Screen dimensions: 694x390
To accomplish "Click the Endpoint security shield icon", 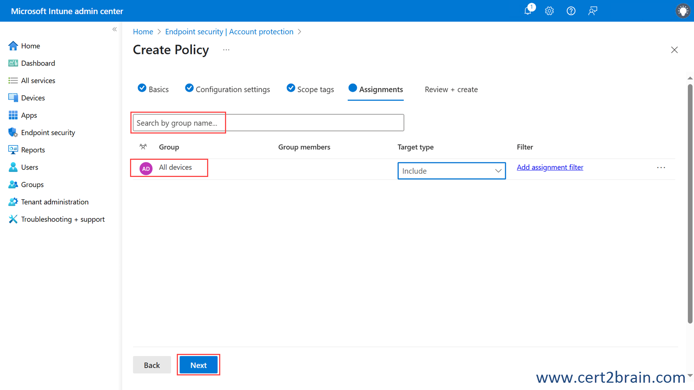I will [x=13, y=132].
